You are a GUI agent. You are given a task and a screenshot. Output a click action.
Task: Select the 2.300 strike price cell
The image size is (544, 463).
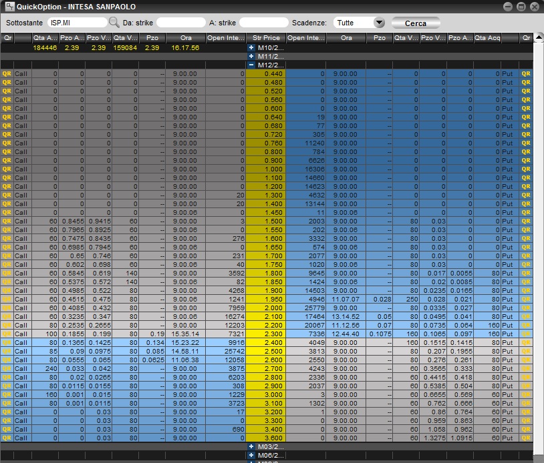click(266, 334)
